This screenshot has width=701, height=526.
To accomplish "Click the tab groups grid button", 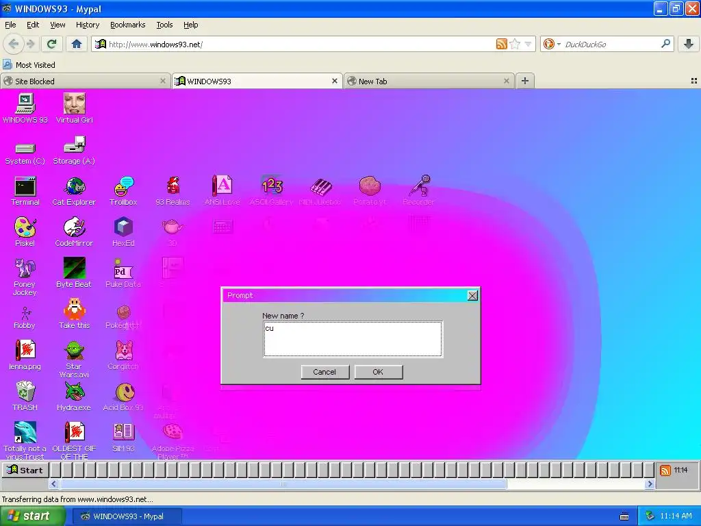I will [x=694, y=81].
